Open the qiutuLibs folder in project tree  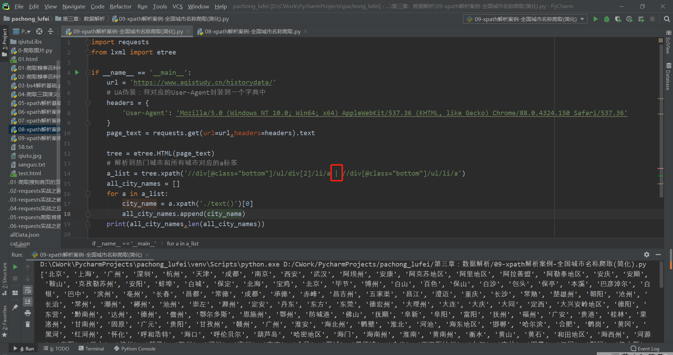tap(30, 41)
